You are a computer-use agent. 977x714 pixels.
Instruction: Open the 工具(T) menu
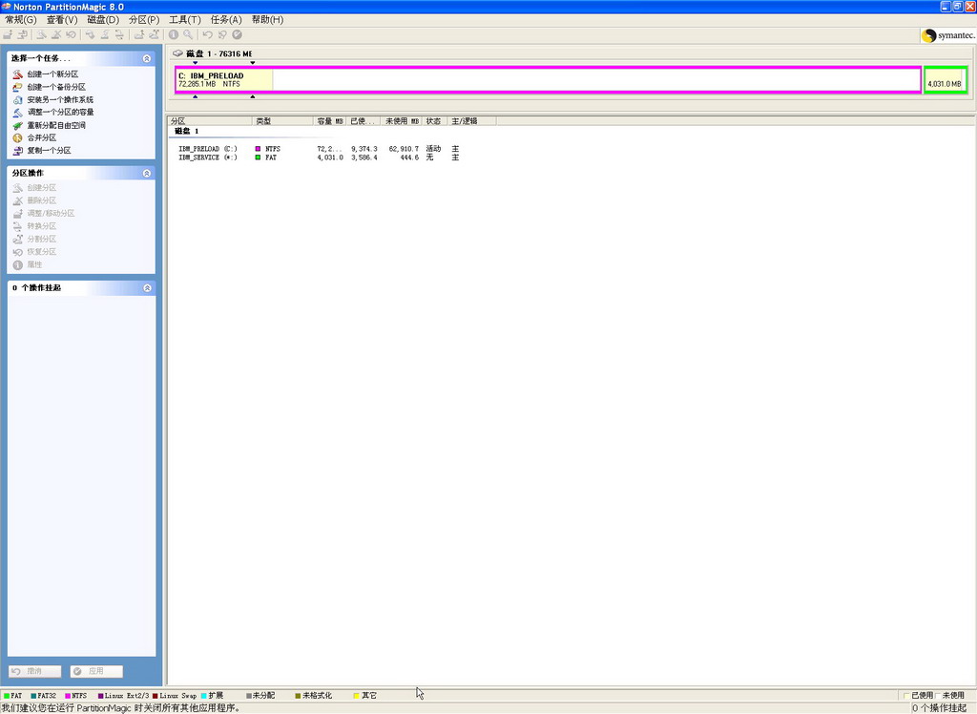coord(184,20)
